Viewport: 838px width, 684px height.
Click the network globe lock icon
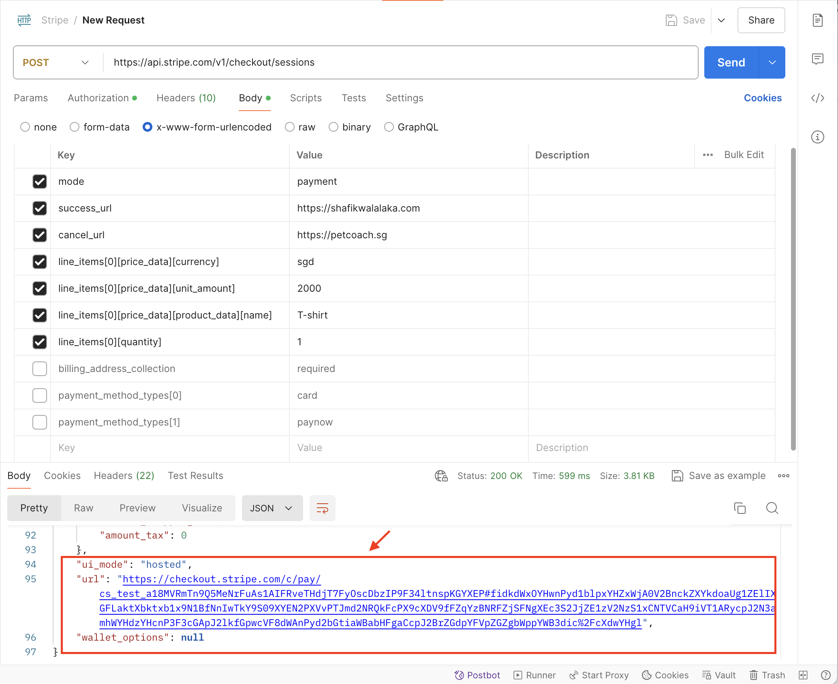coord(441,476)
